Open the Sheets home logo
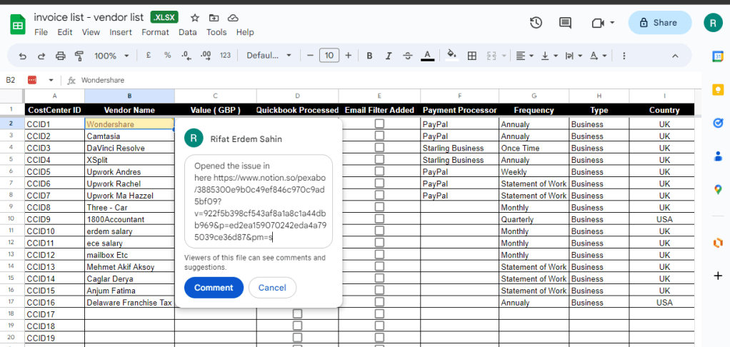Image resolution: width=730 pixels, height=347 pixels. (x=18, y=24)
